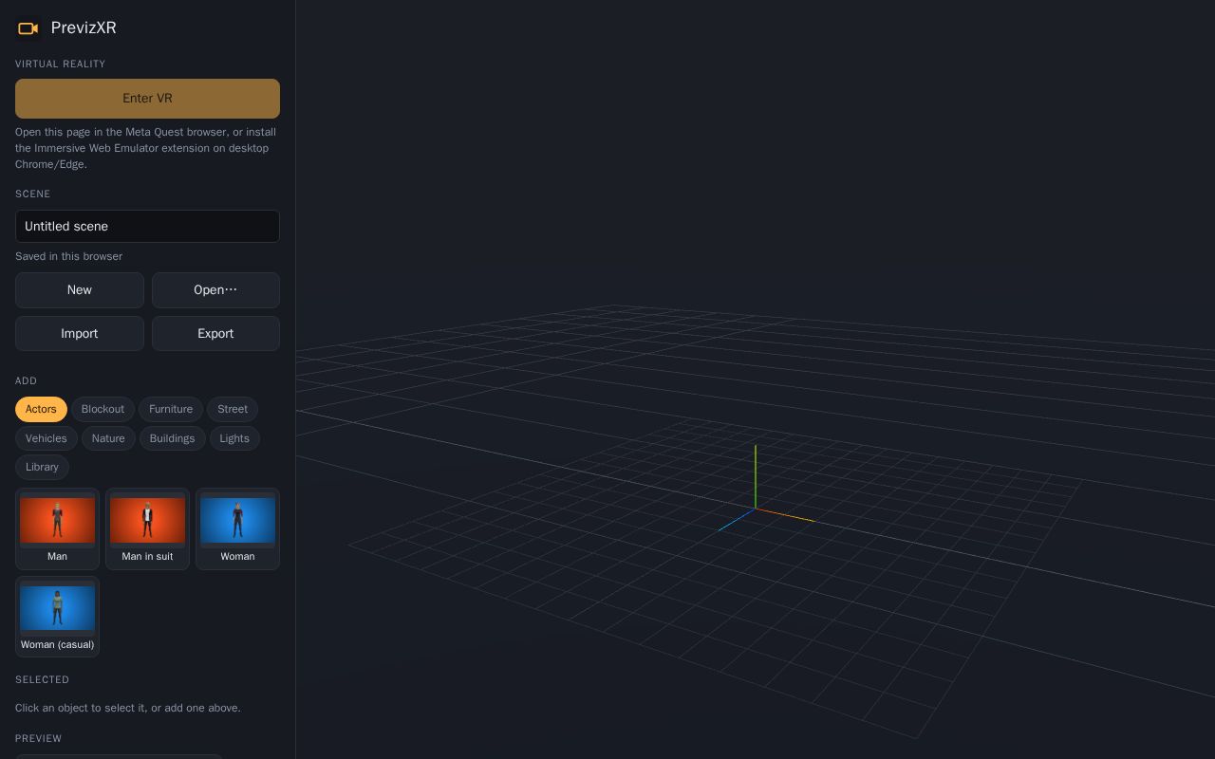This screenshot has width=1215, height=759.
Task: Click the 'Click an object to select it' hint
Action: (x=128, y=708)
